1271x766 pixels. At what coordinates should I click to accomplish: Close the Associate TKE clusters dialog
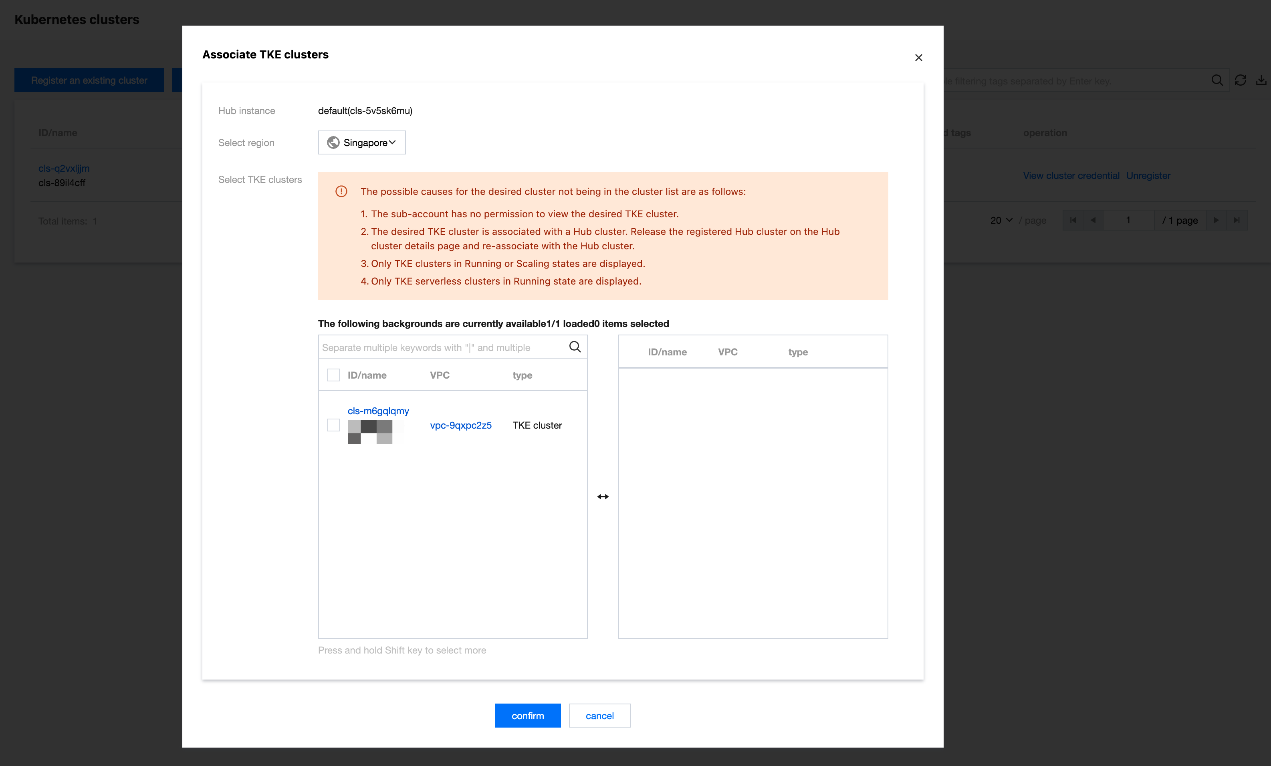pyautogui.click(x=918, y=58)
